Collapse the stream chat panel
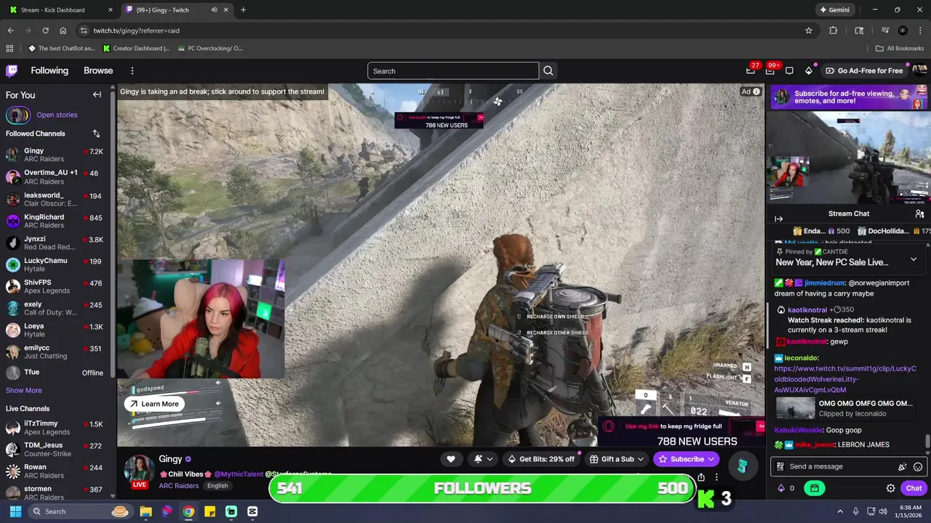 coord(779,219)
